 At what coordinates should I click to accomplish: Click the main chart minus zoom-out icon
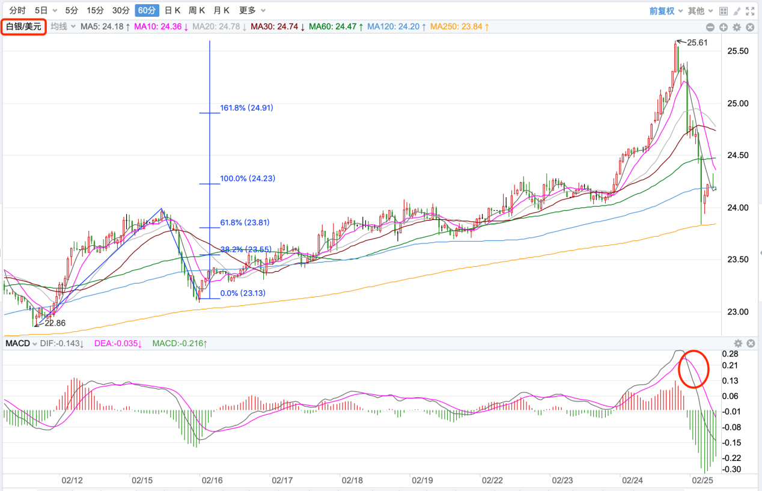click(x=710, y=27)
